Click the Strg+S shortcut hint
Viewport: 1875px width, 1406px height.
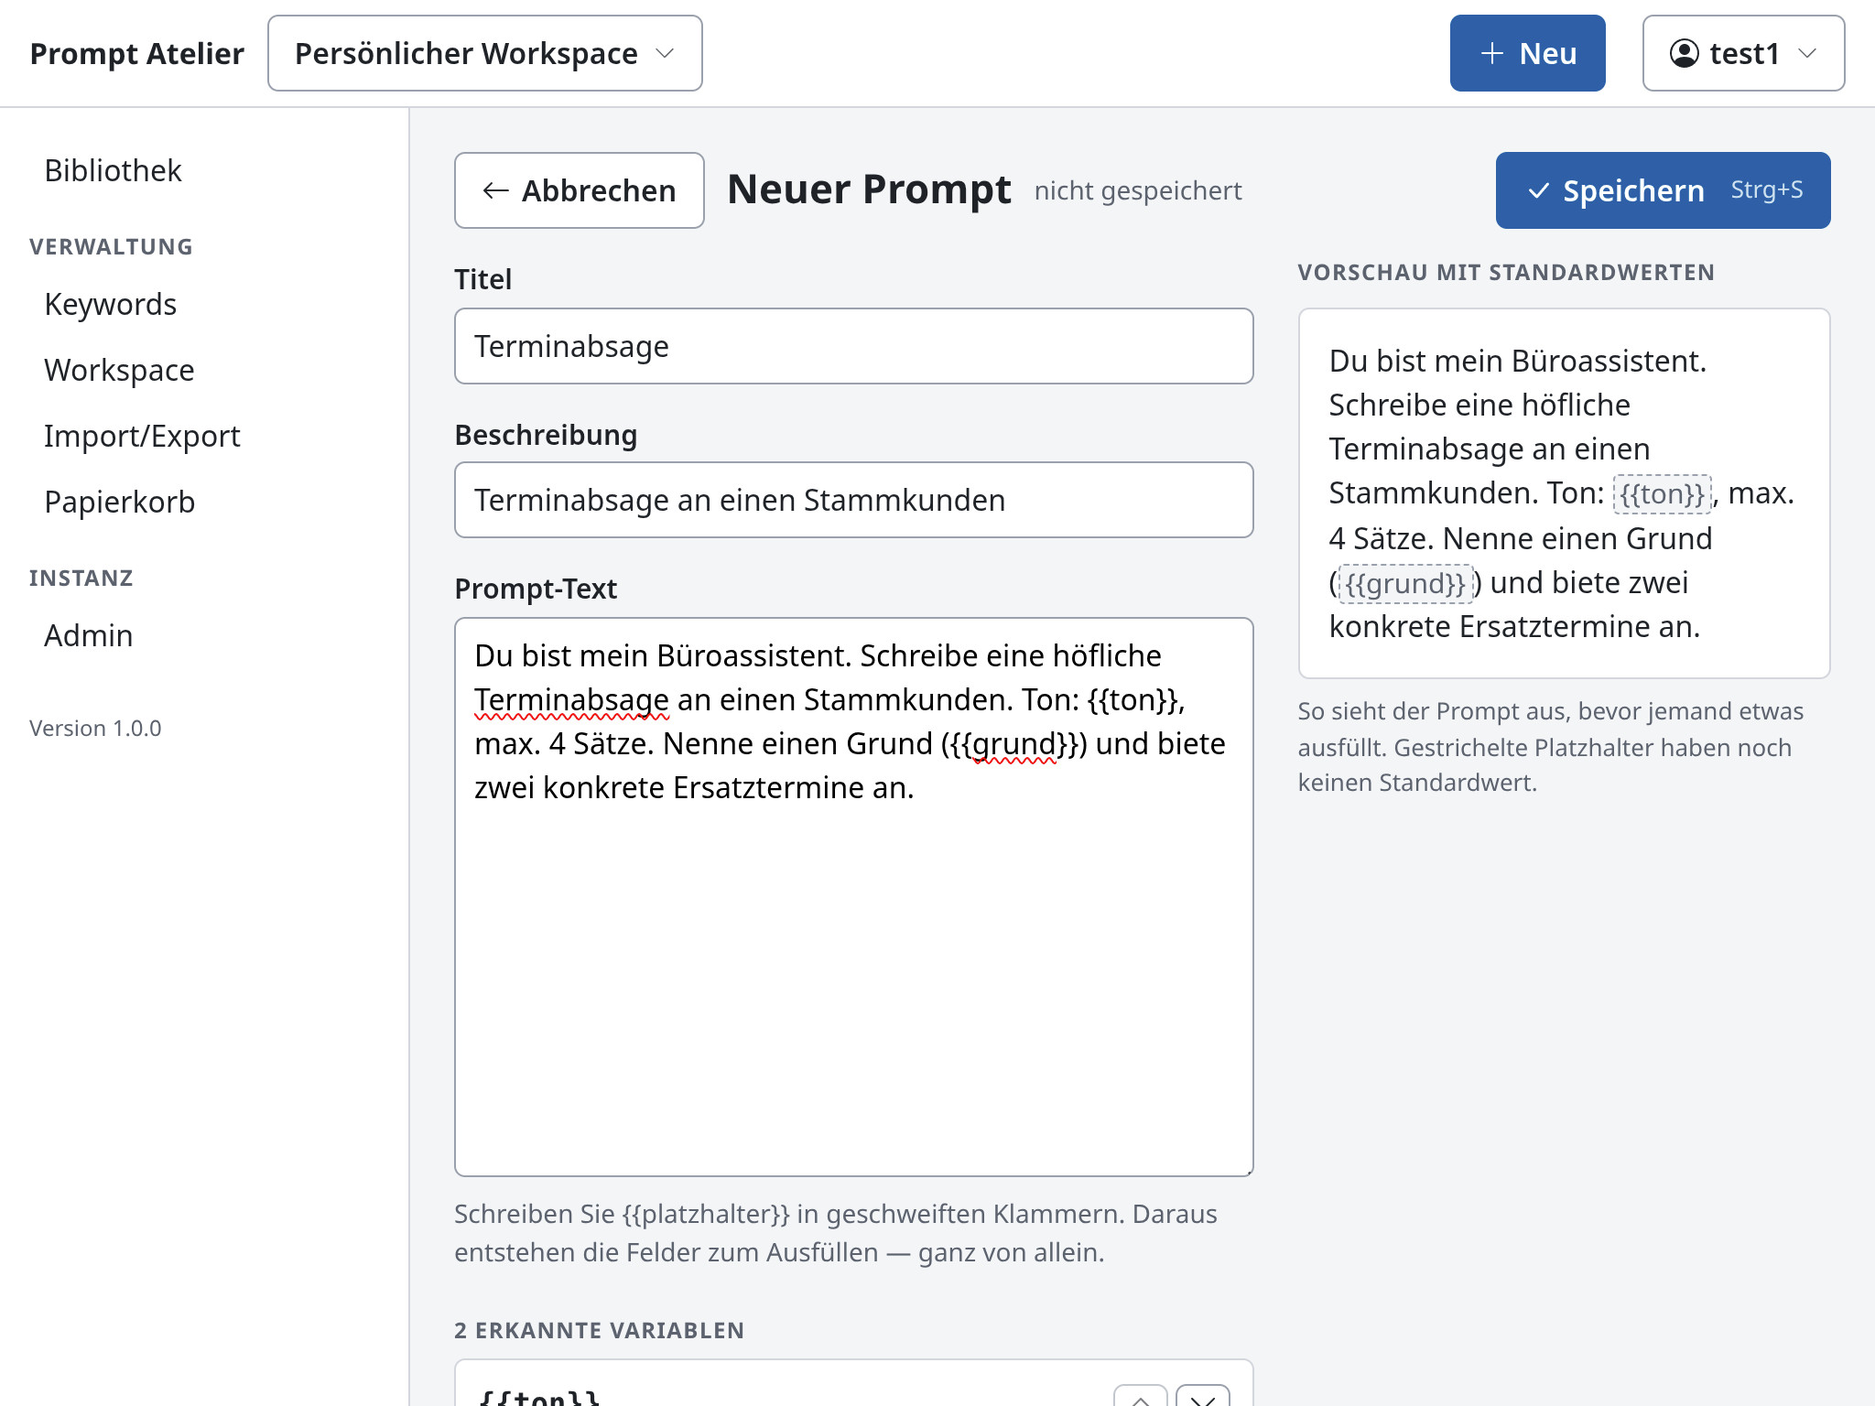pos(1766,189)
